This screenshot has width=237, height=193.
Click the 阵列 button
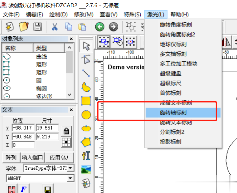tap(11, 158)
